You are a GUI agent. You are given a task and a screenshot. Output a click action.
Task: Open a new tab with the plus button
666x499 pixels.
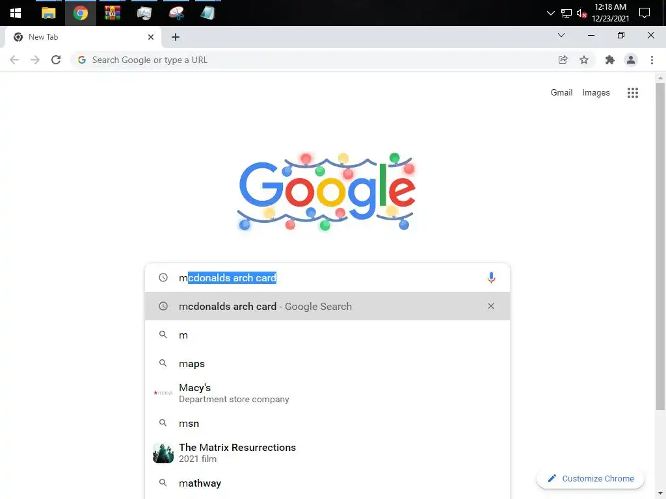[x=176, y=37]
